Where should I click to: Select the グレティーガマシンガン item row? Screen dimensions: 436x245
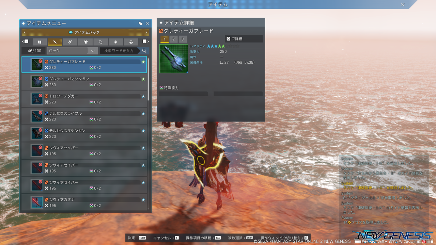(84, 82)
